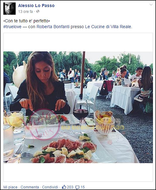The height and width of the screenshot is (190, 156).
Task: Open the post options chevron menu
Action: click(151, 5)
